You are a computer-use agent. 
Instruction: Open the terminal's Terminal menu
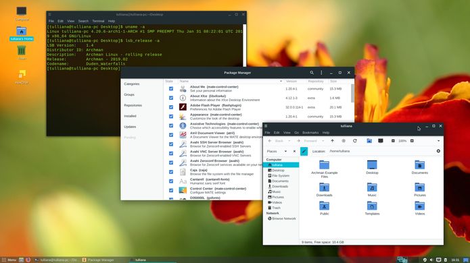point(98,21)
